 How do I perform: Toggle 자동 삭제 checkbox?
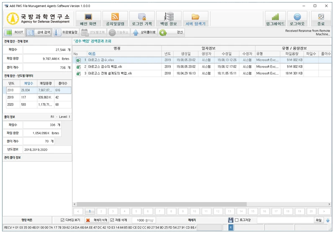112,220
